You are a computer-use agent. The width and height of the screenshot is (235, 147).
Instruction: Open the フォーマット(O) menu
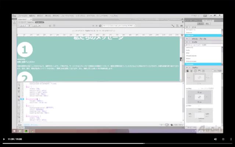(67, 16)
